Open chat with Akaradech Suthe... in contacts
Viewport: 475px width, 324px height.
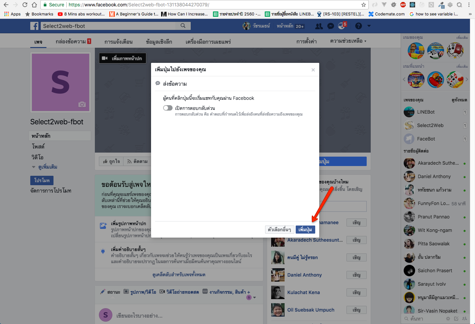[435, 163]
